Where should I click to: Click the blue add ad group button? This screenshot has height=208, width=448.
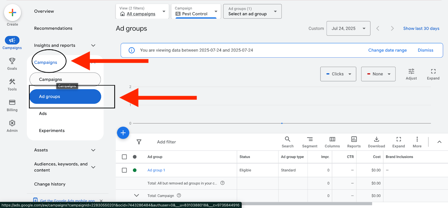(x=123, y=133)
